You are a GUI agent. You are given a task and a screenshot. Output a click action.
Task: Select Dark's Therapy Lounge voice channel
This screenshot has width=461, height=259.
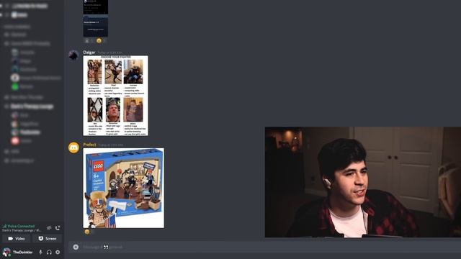coord(32,106)
